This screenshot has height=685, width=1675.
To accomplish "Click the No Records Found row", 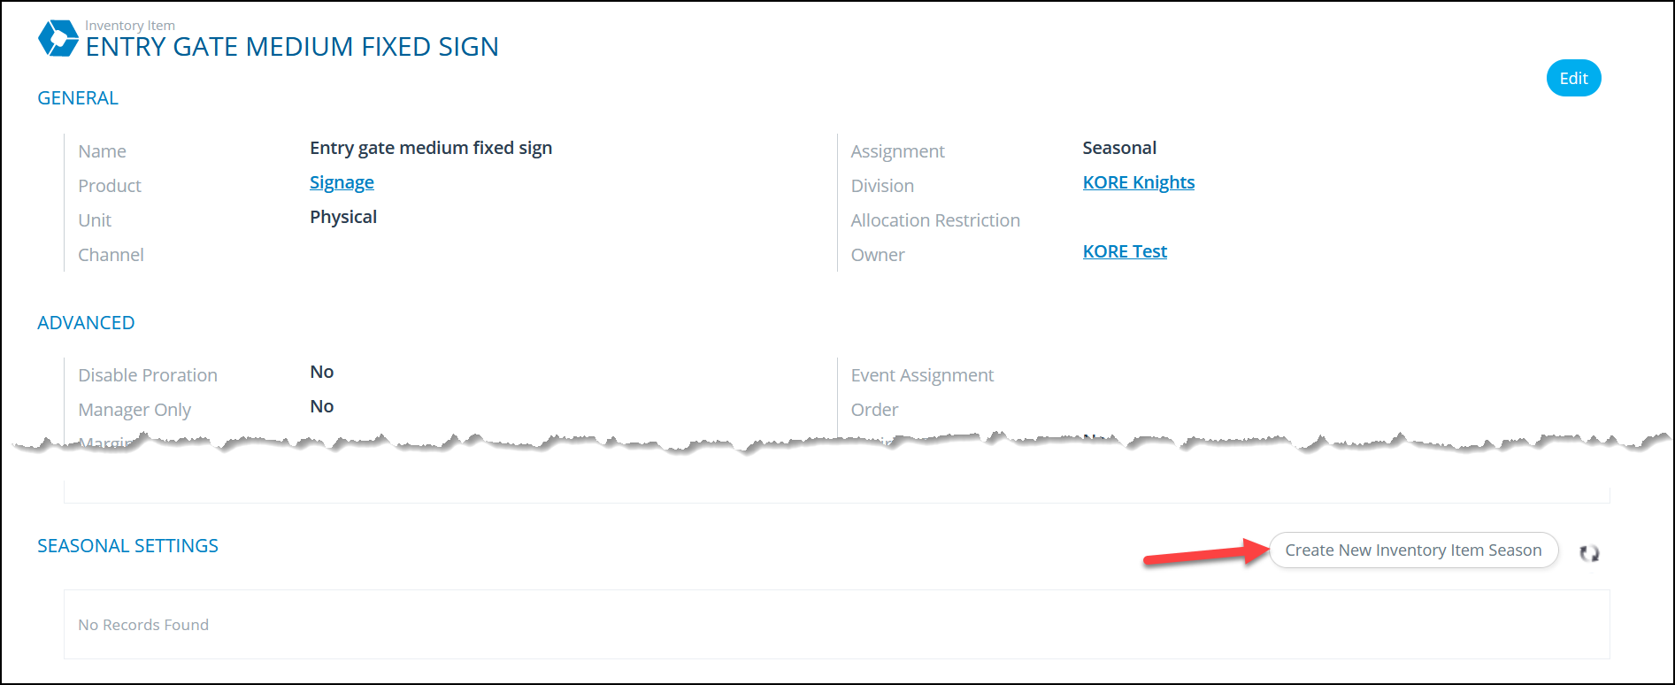I will pyautogui.click(x=836, y=625).
